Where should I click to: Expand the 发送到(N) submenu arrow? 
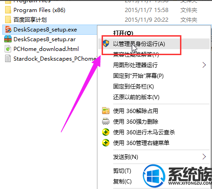coord(204,157)
